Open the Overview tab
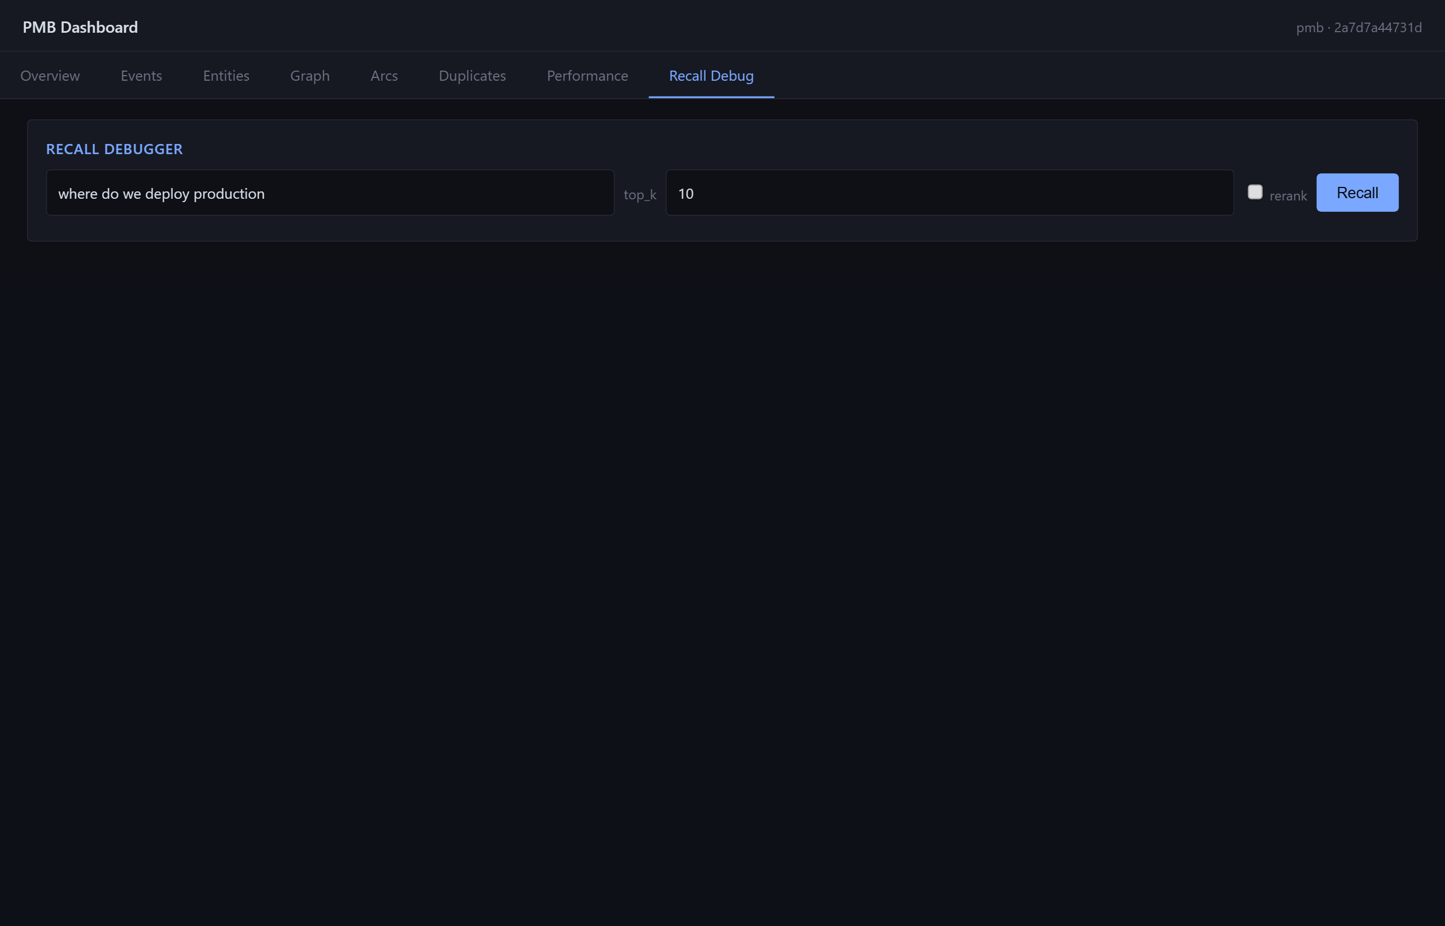1445x926 pixels. coord(50,76)
